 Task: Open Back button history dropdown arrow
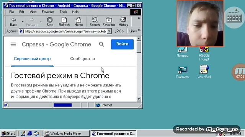(x=23, y=22)
